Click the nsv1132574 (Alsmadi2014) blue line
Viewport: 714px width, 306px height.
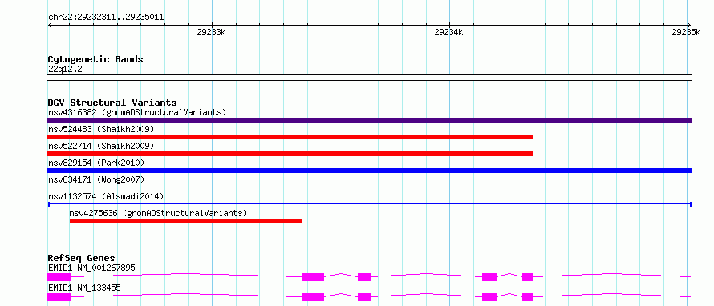pyautogui.click(x=369, y=204)
